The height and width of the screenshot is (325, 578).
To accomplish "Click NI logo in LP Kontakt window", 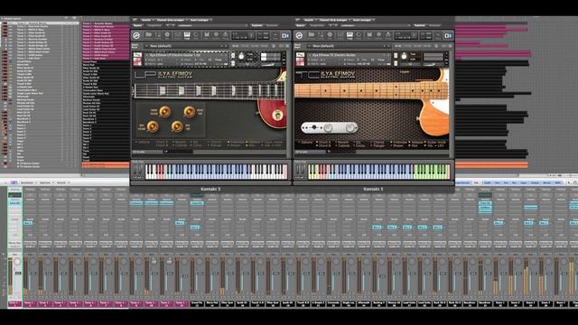I will (285, 35).
